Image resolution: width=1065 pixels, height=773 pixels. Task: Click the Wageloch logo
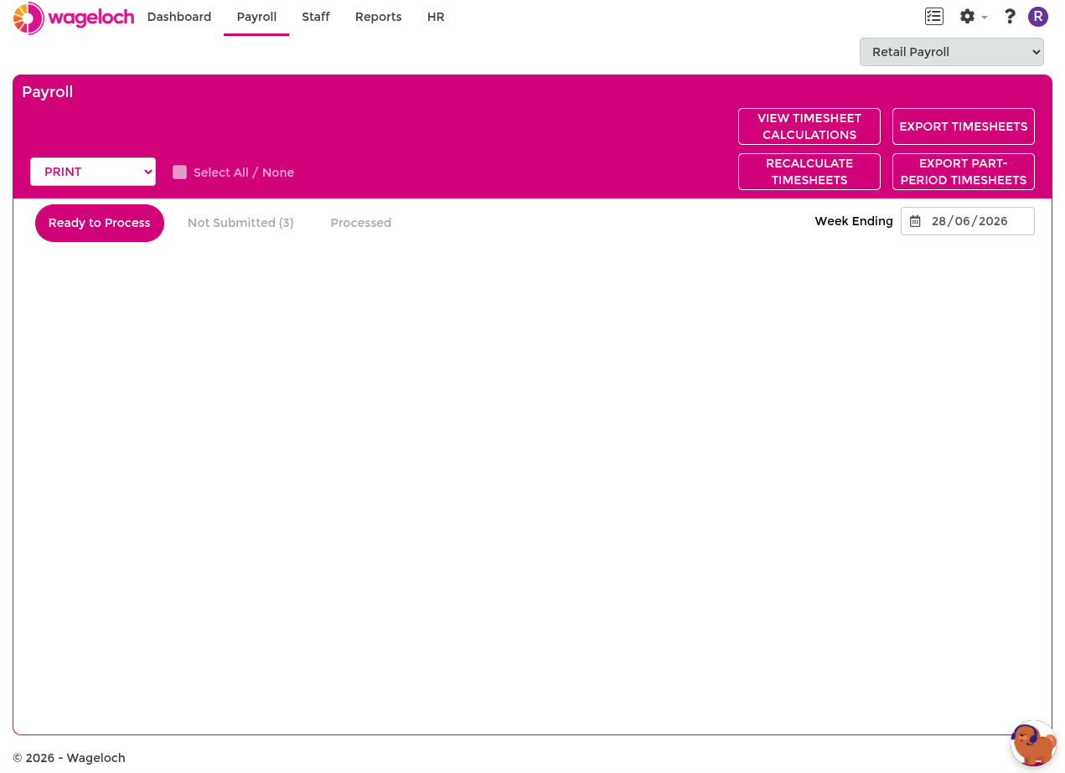[x=74, y=18]
